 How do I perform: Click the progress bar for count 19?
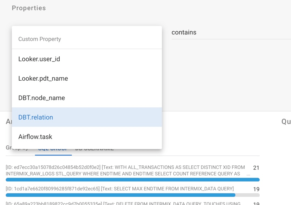(x=132, y=195)
